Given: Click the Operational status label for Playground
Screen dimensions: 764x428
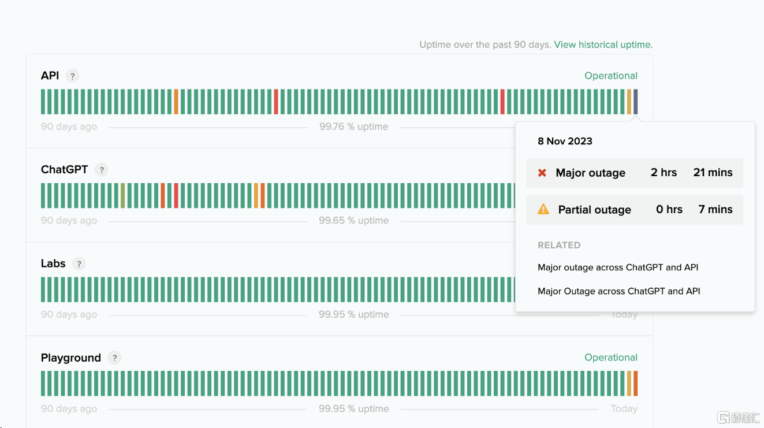Looking at the screenshot, I should click(x=610, y=358).
